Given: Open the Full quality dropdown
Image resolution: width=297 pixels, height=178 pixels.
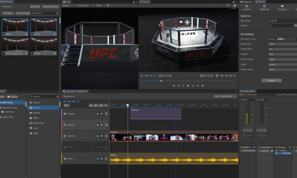Looking at the screenshot, I should click(206, 76).
